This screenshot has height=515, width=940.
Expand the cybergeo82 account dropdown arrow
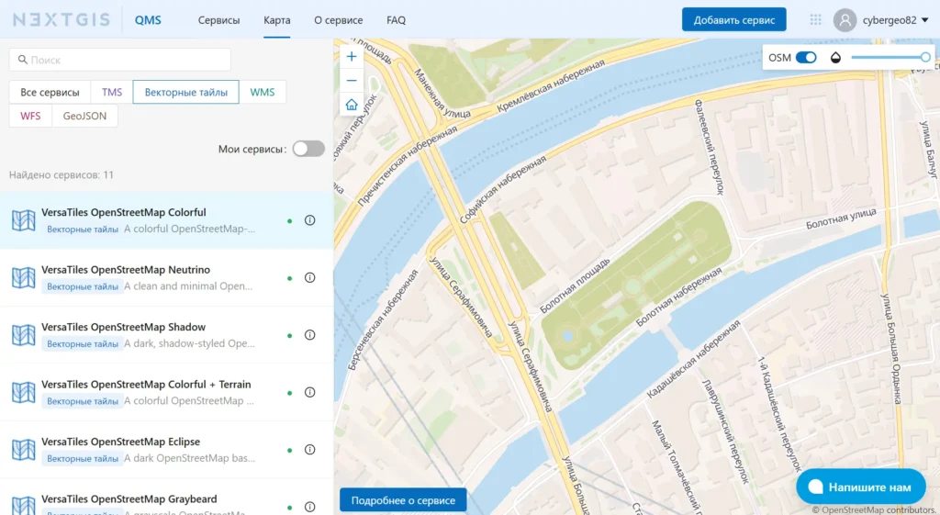click(x=925, y=20)
